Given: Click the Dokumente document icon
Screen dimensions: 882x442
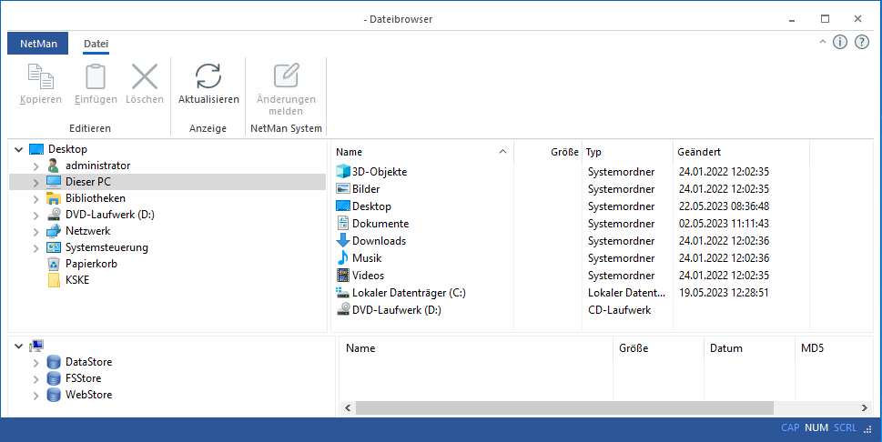Looking at the screenshot, I should click(x=342, y=223).
